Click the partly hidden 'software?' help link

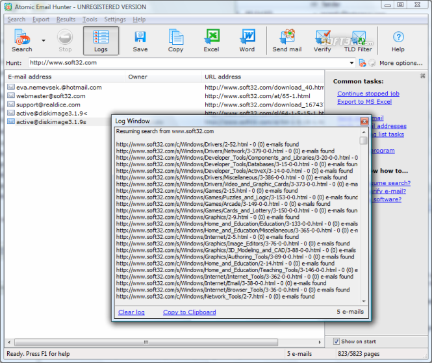click(387, 199)
